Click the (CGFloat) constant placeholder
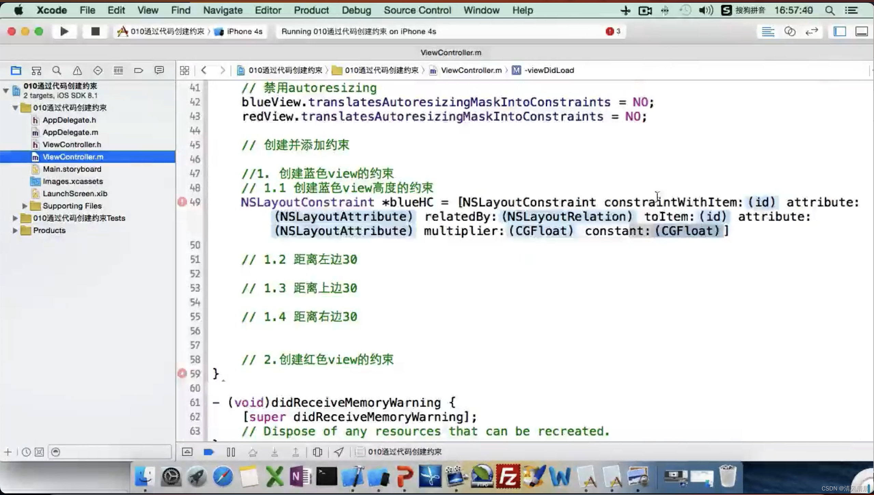Image resolution: width=874 pixels, height=495 pixels. pos(688,231)
